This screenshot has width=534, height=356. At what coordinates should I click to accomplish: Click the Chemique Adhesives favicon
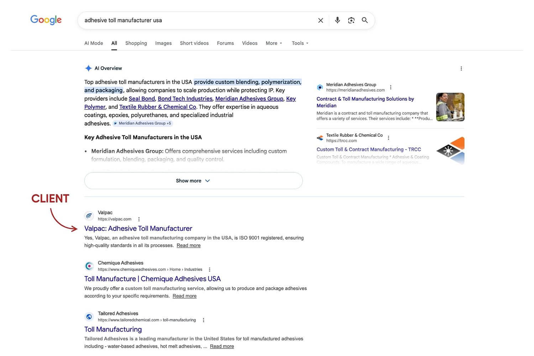89,266
